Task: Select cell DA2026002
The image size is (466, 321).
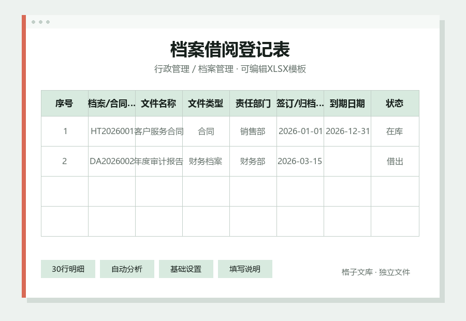Action: (112, 162)
